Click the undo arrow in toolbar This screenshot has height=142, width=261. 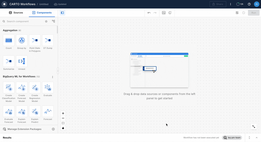pyautogui.click(x=149, y=13)
